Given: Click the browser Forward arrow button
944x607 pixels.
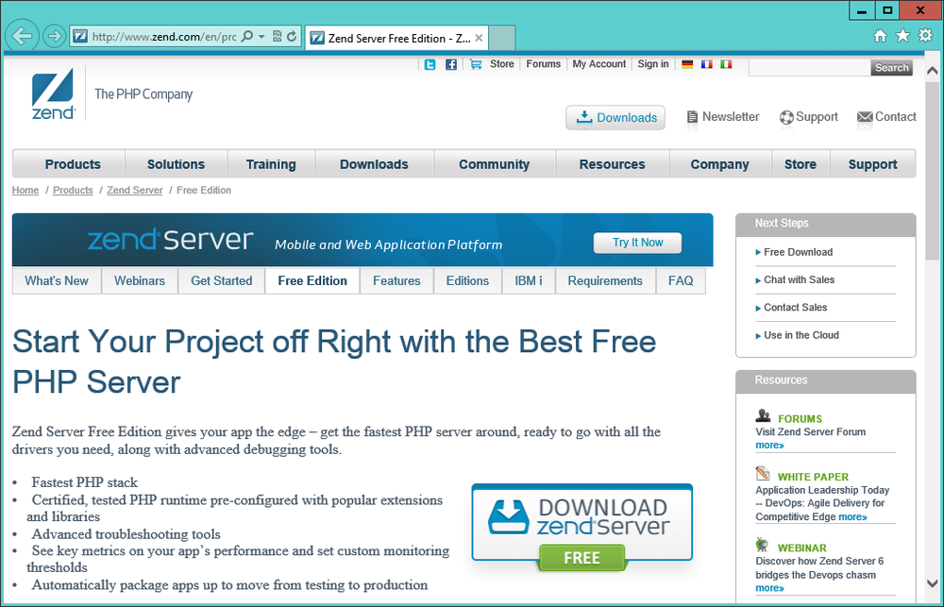Looking at the screenshot, I should pos(55,36).
